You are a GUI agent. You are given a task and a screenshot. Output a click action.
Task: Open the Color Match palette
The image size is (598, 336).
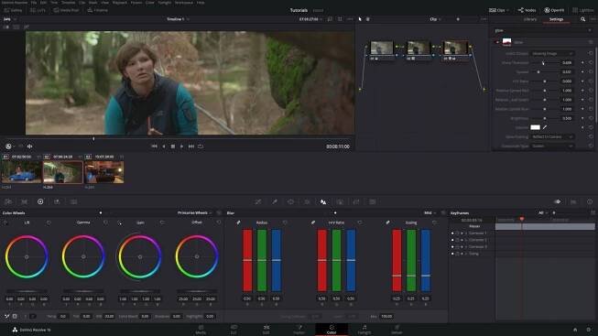[x=25, y=201]
